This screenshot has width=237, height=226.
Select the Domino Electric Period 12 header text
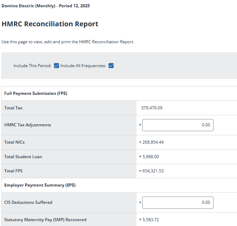click(45, 6)
